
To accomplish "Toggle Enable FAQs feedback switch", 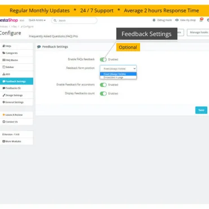I will (103, 59).
